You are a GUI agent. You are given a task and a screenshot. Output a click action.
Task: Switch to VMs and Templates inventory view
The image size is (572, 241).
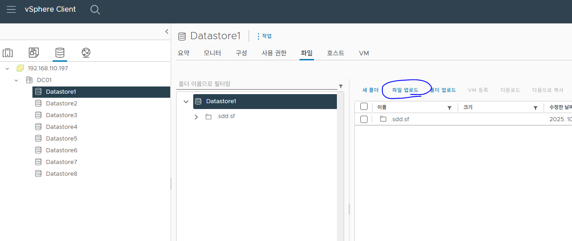(x=34, y=53)
